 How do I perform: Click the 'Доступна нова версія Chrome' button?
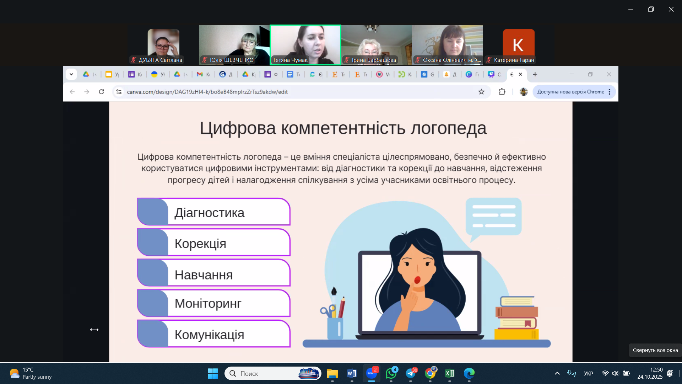tap(570, 92)
